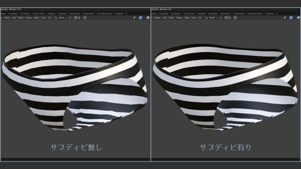Click object visibility eye icon in left window

point(134,18)
